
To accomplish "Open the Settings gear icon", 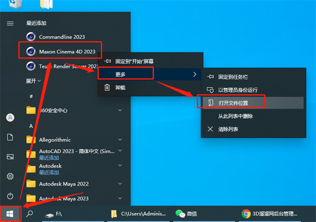I will coord(11,176).
